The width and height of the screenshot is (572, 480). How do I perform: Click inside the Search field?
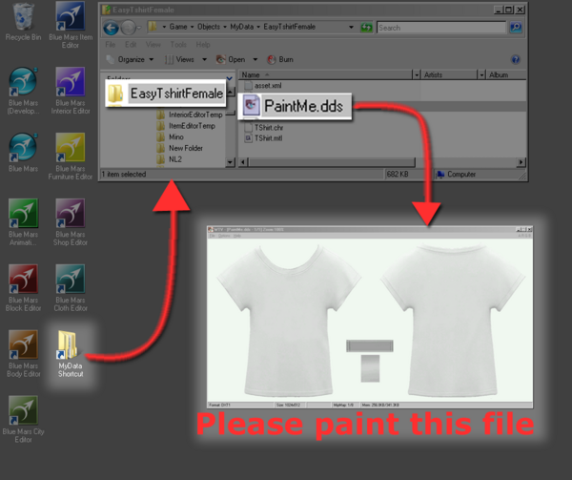pyautogui.click(x=441, y=28)
